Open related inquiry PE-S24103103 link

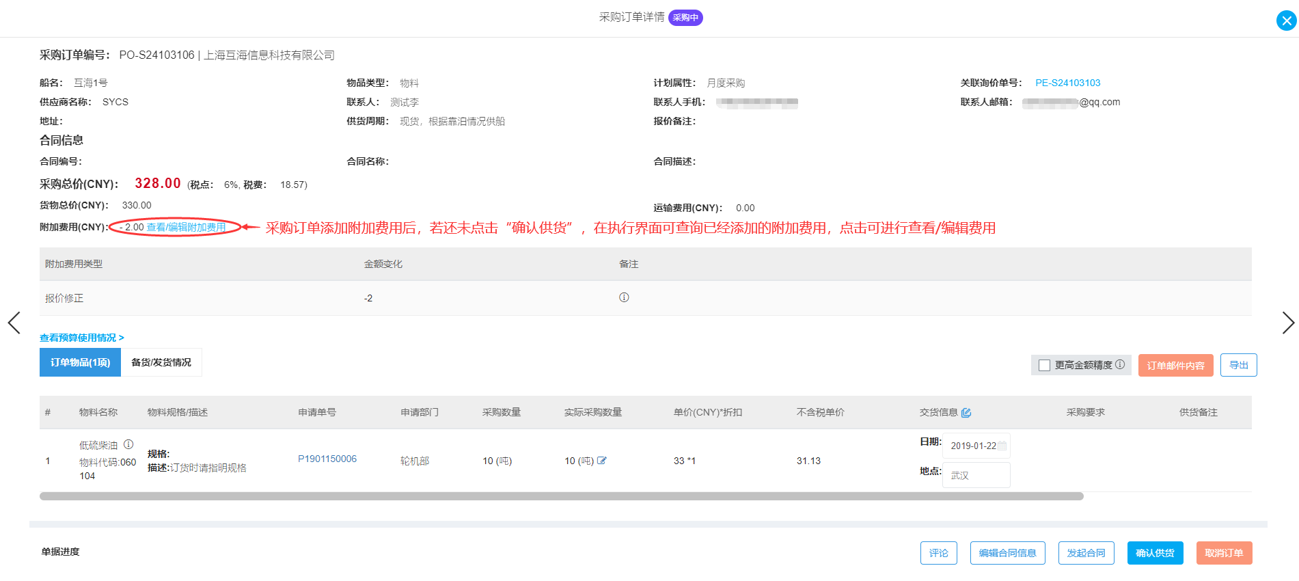point(1067,83)
